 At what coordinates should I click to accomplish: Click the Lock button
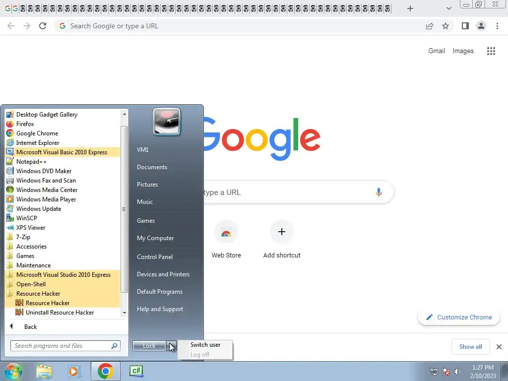[149, 346]
